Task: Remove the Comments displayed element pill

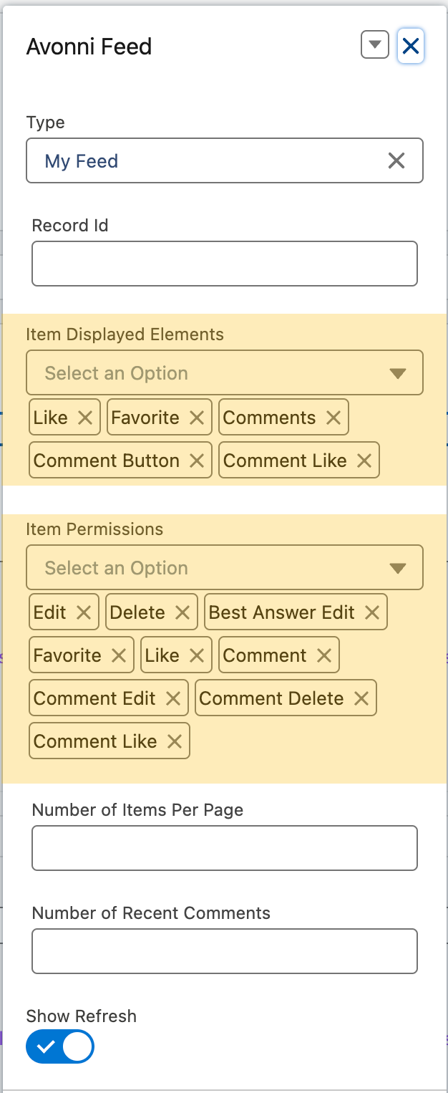Action: 333,418
